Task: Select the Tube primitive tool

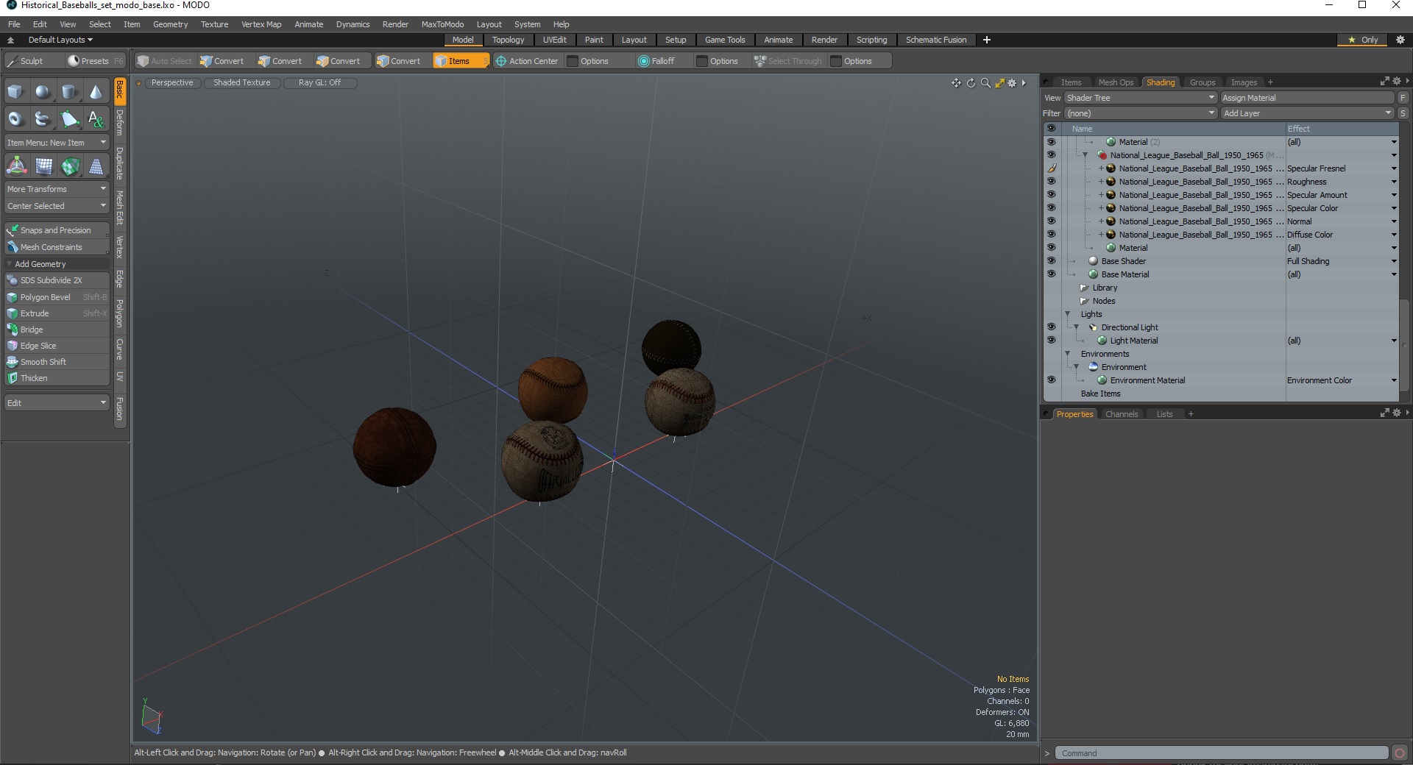Action: pos(43,118)
